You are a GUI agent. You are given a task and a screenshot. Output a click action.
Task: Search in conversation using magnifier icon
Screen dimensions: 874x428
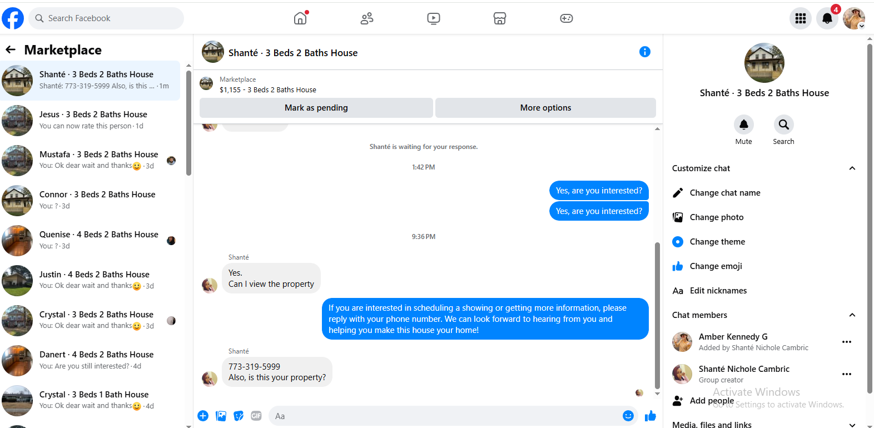pyautogui.click(x=784, y=125)
